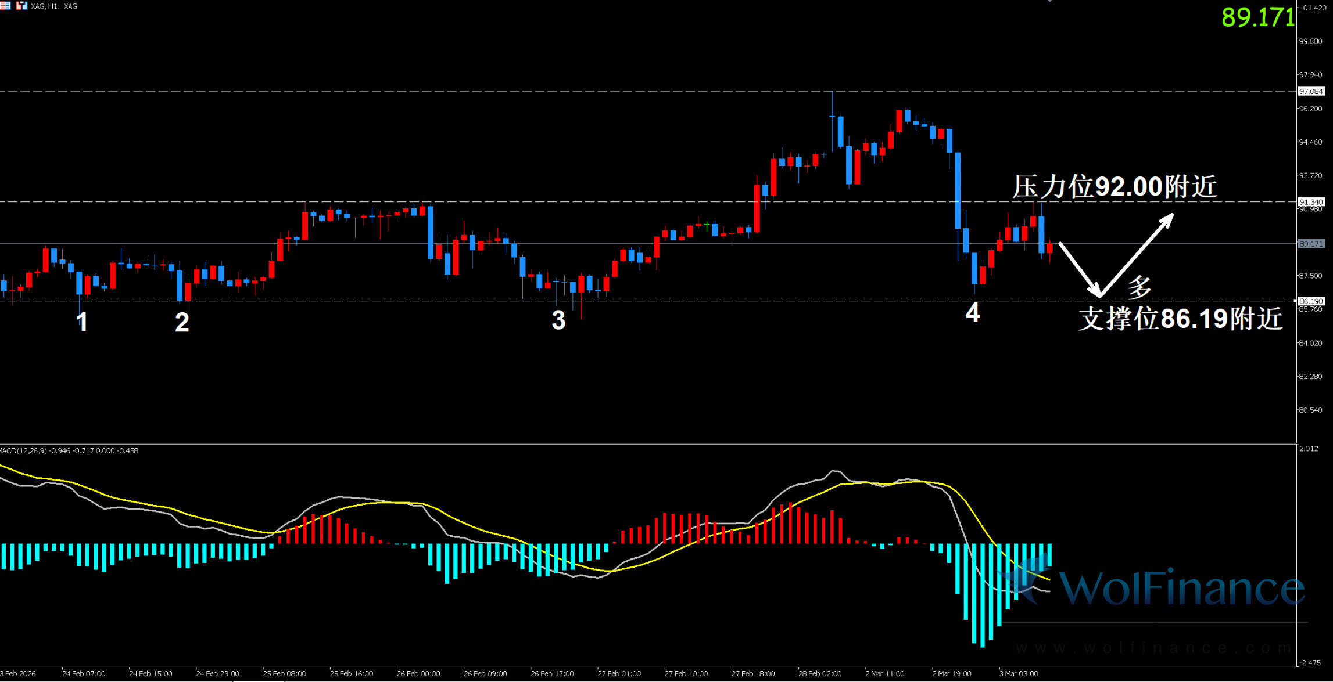Select the upward white arrow head
This screenshot has width=1333, height=682.
[x=1167, y=221]
